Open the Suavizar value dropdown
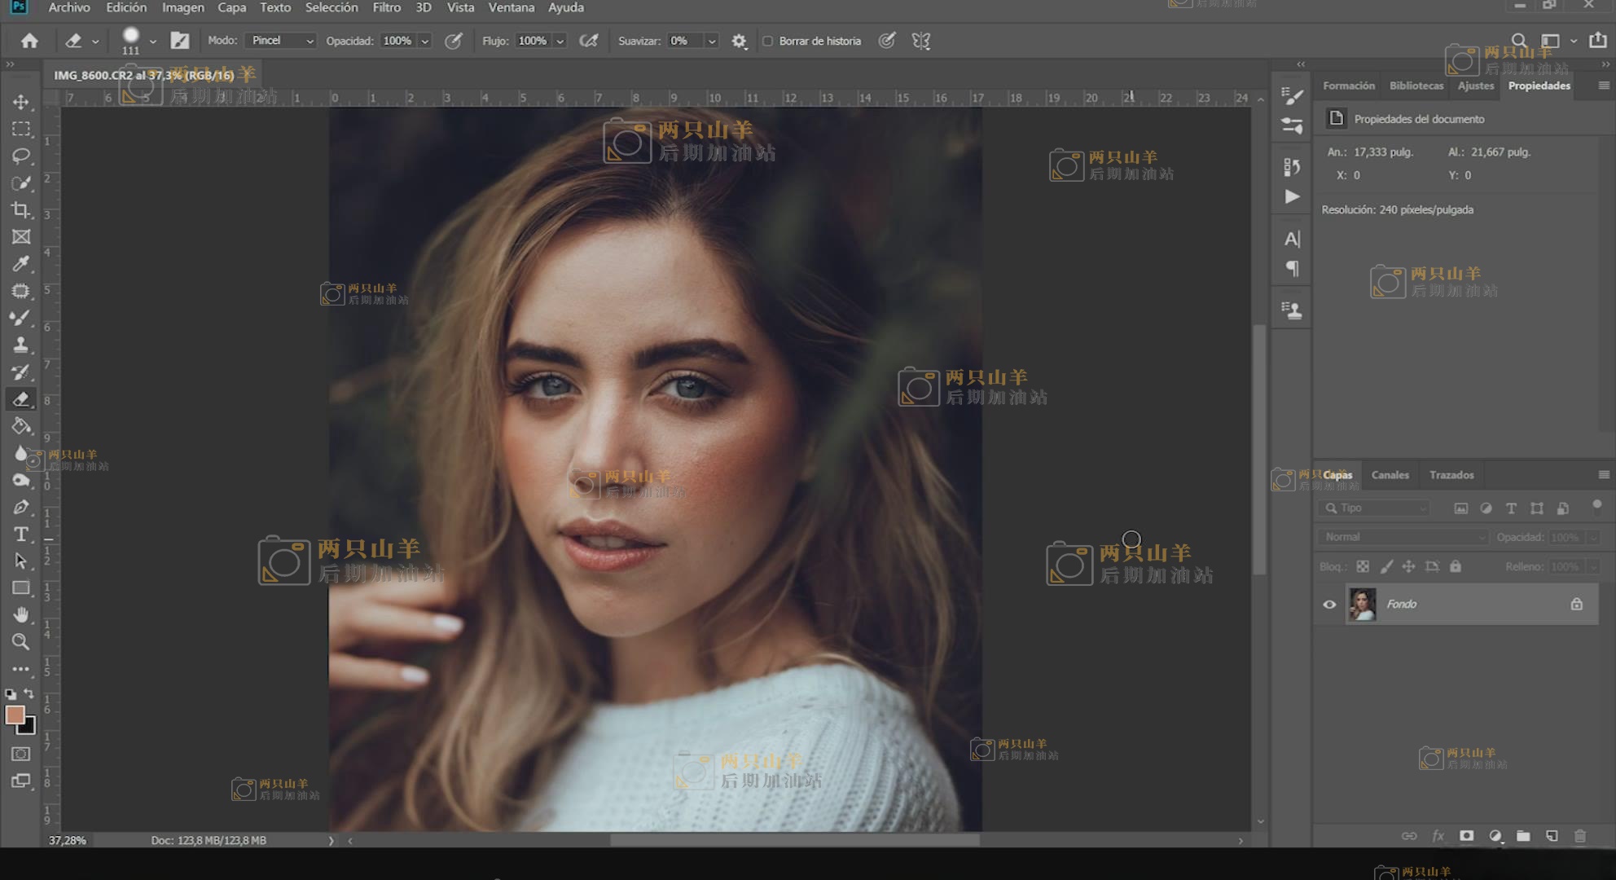Image resolution: width=1616 pixels, height=880 pixels. (712, 41)
